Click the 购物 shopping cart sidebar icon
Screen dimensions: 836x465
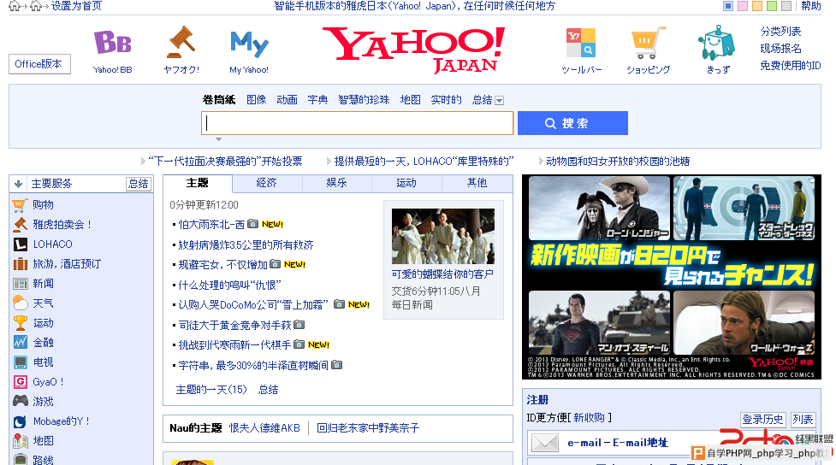[20, 205]
